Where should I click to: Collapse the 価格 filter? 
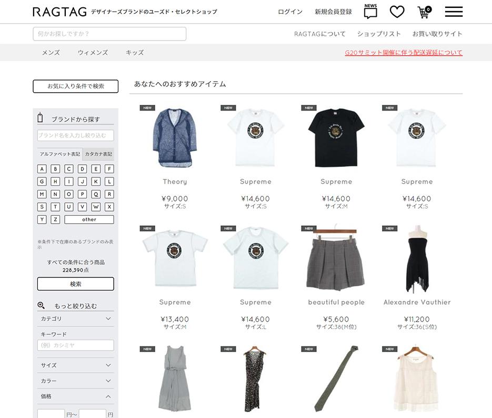tap(76, 396)
